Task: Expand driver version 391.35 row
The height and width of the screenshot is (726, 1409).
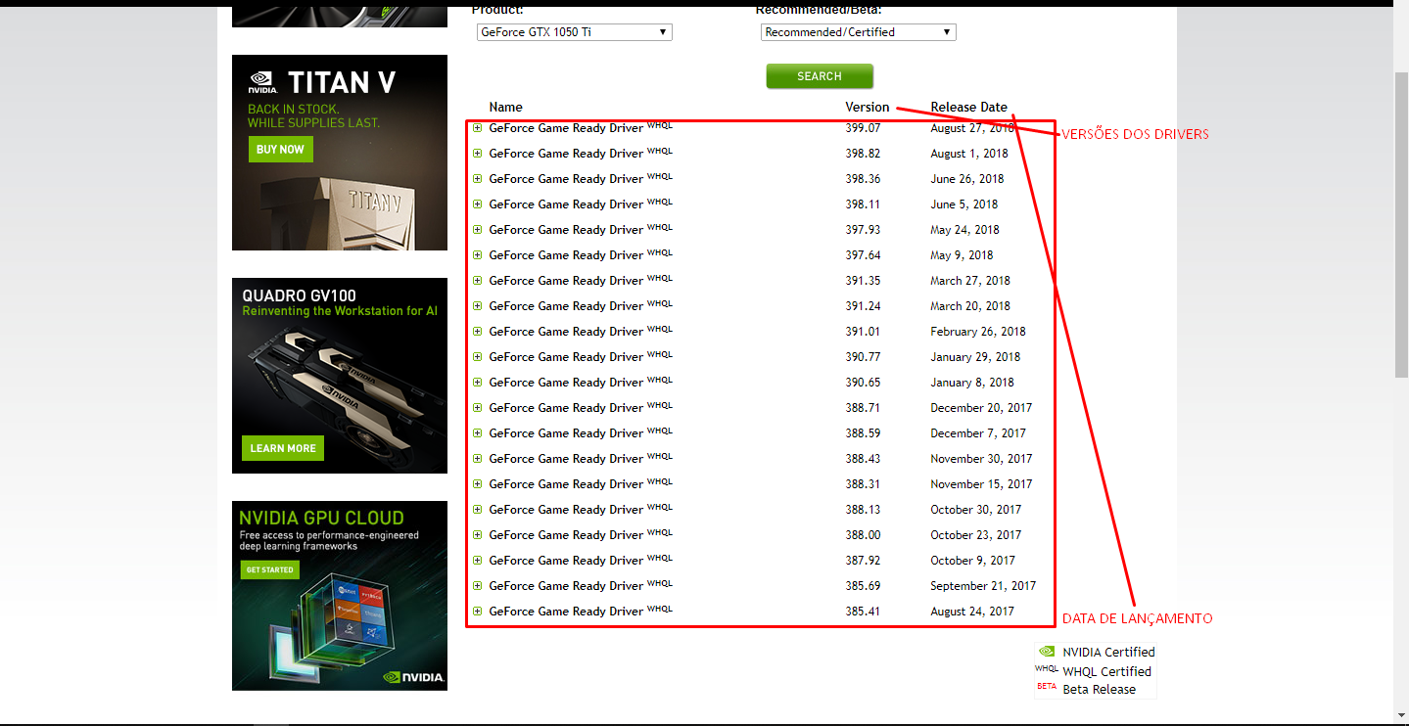Action: (x=477, y=280)
